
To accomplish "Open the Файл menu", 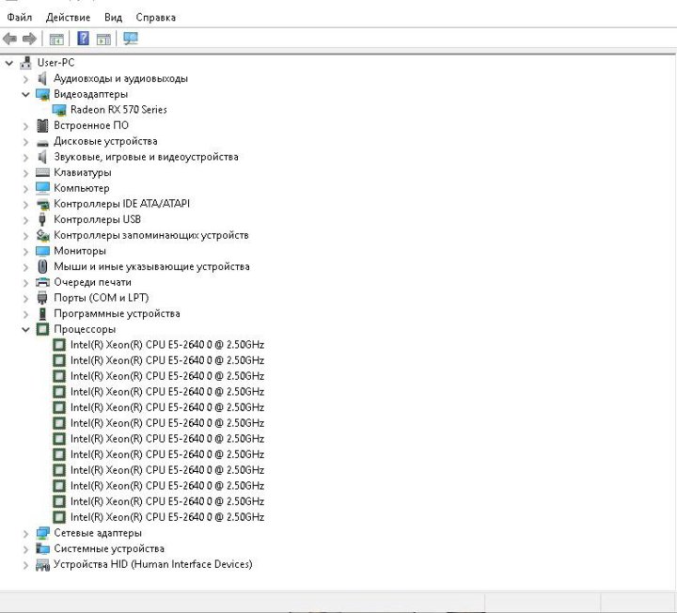I will pos(19,17).
